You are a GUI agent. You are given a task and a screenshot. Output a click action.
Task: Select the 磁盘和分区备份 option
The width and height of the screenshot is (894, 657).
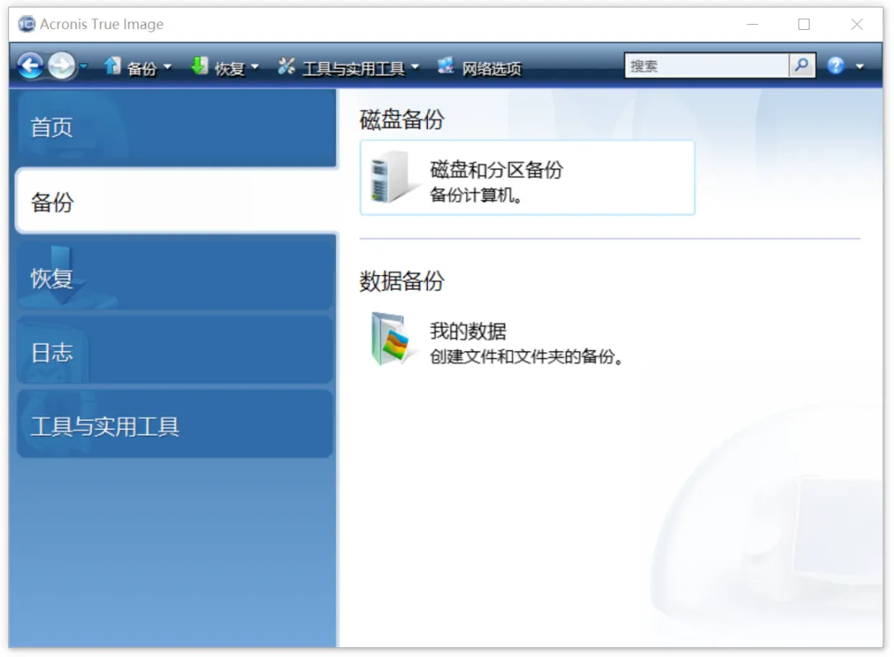coord(527,177)
